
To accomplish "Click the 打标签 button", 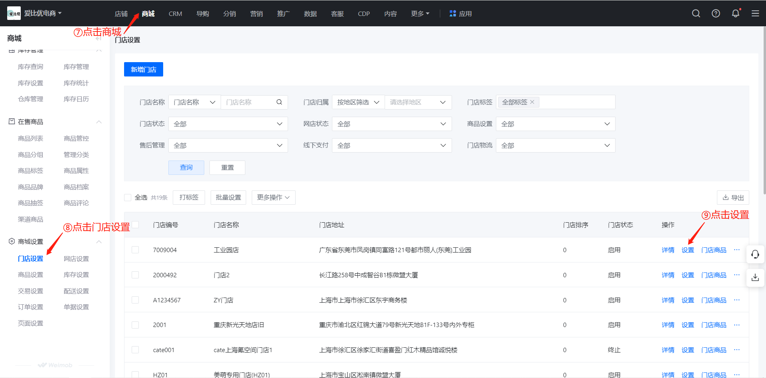I will [x=189, y=198].
